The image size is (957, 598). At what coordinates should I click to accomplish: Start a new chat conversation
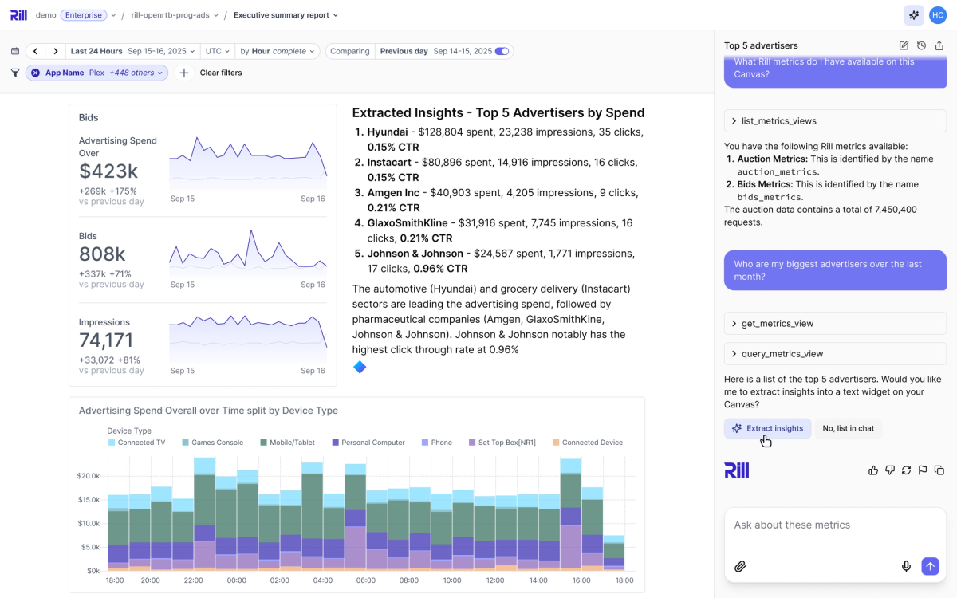[904, 45]
